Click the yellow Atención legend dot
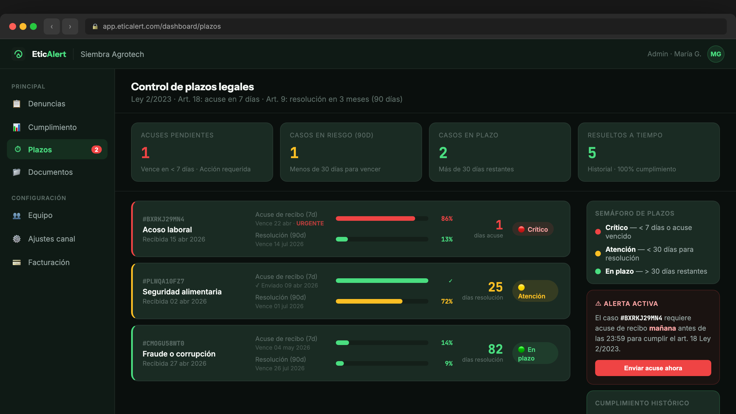 [x=598, y=254]
